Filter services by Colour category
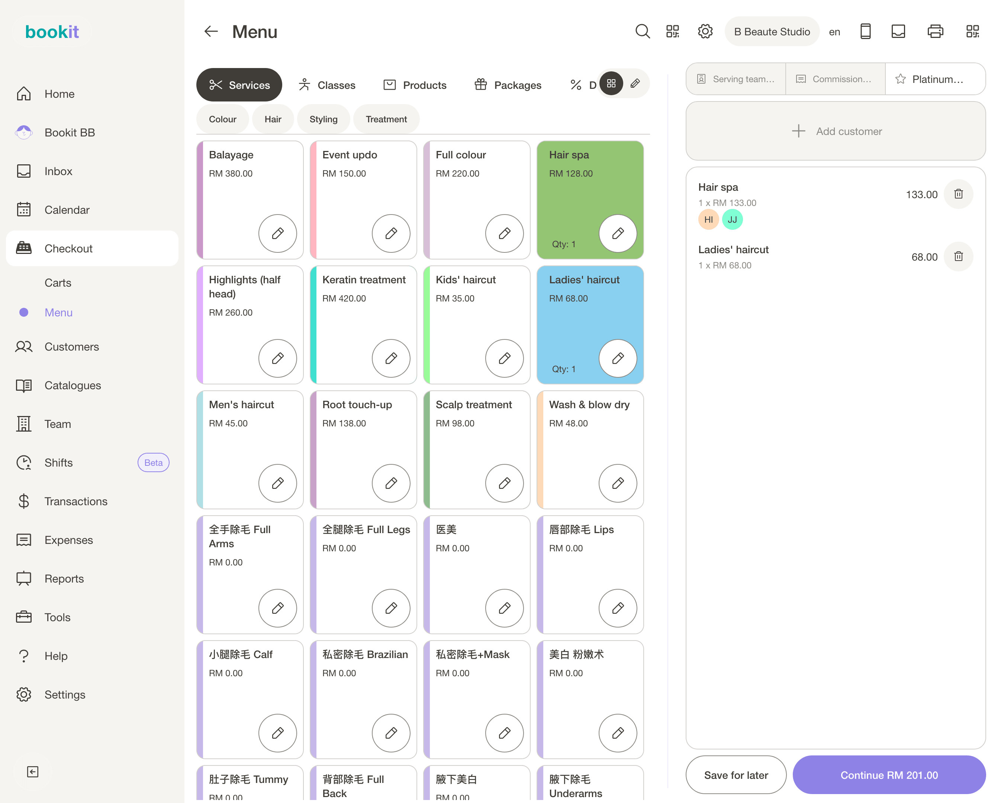This screenshot has width=1004, height=803. [223, 120]
